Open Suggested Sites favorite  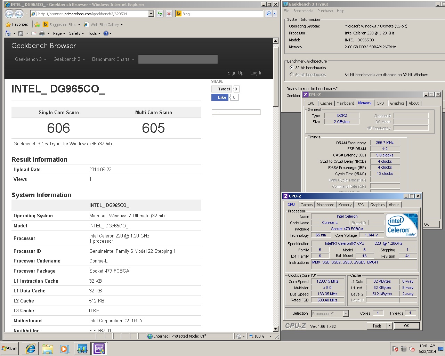pos(61,24)
